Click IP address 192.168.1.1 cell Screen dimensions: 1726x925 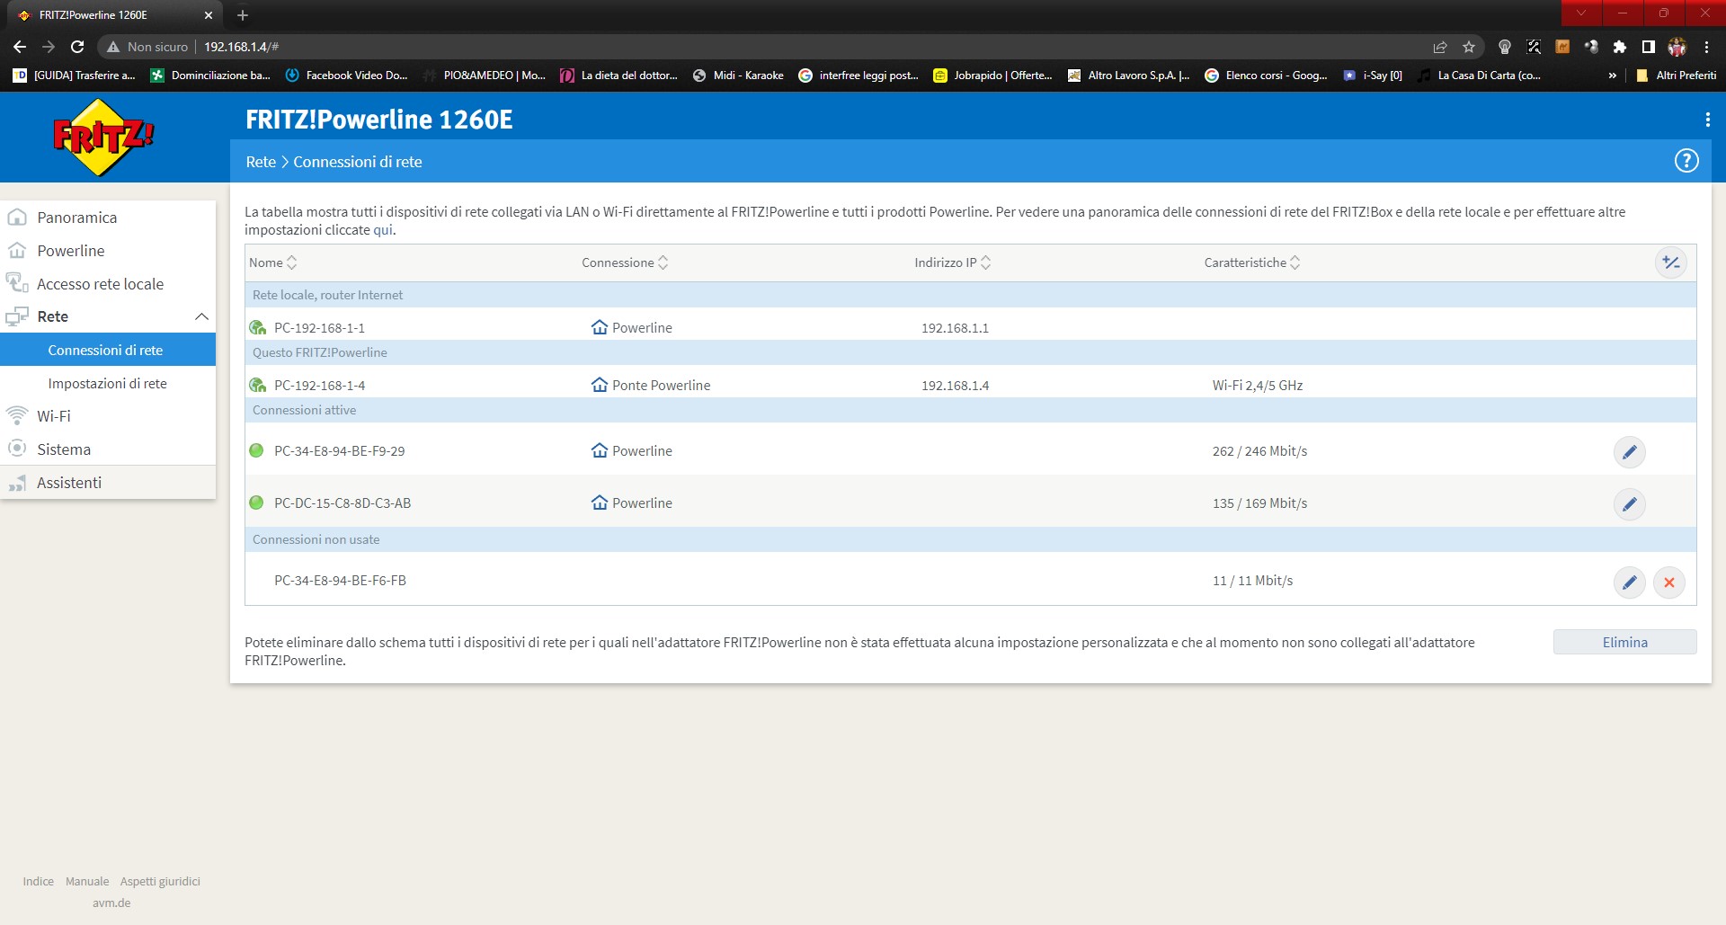coord(955,328)
